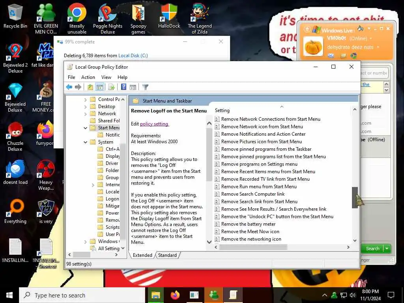The height and width of the screenshot is (303, 404).
Task: Click the 'policy setting' edit link
Action: tap(154, 123)
